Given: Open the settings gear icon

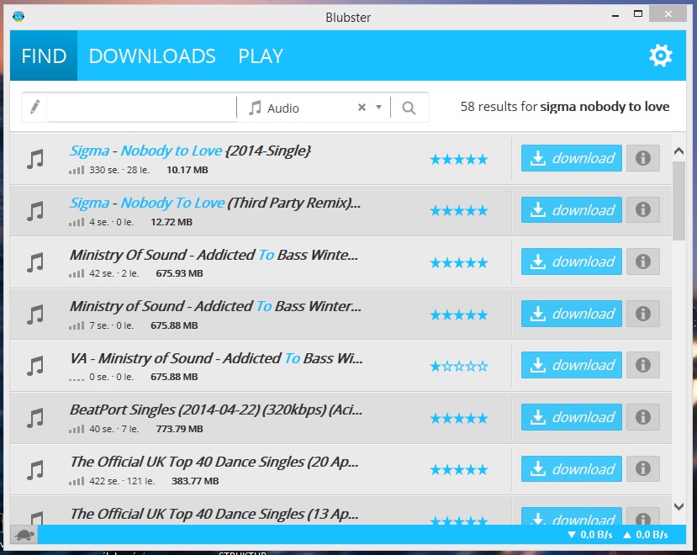Looking at the screenshot, I should [x=661, y=55].
